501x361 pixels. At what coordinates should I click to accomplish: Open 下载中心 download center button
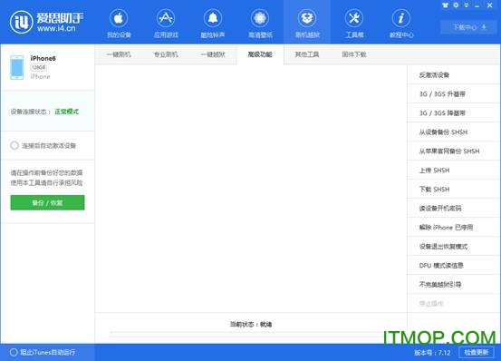(469, 27)
